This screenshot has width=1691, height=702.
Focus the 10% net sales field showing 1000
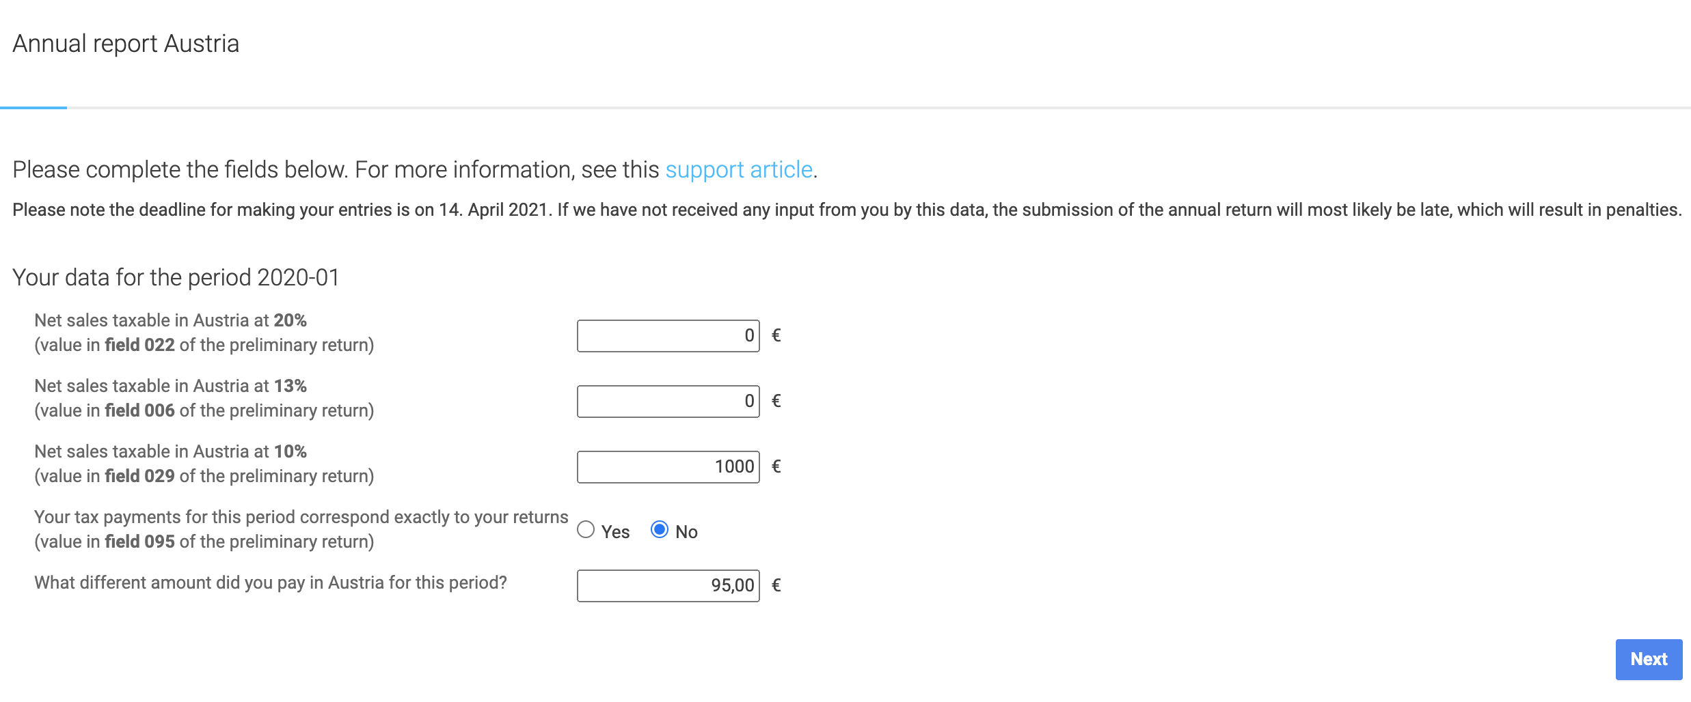pos(668,467)
